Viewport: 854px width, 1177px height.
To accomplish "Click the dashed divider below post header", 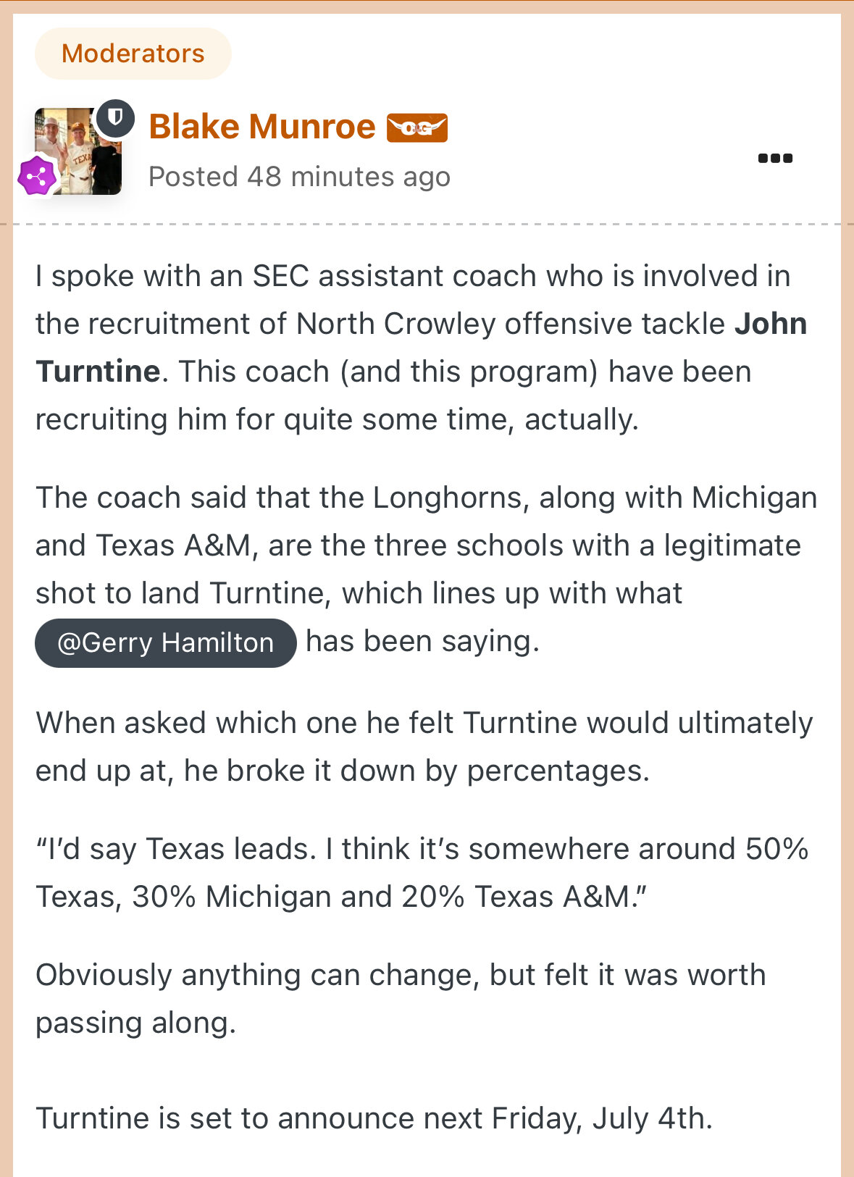I will (x=427, y=224).
